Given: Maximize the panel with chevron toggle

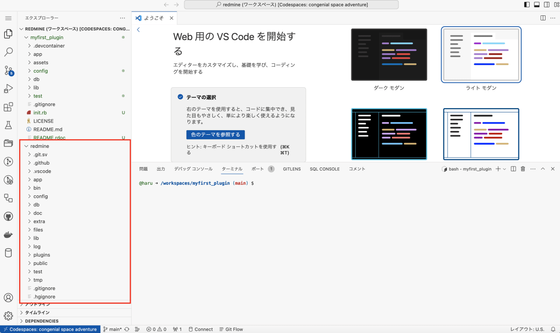Looking at the screenshot, I should coord(543,169).
